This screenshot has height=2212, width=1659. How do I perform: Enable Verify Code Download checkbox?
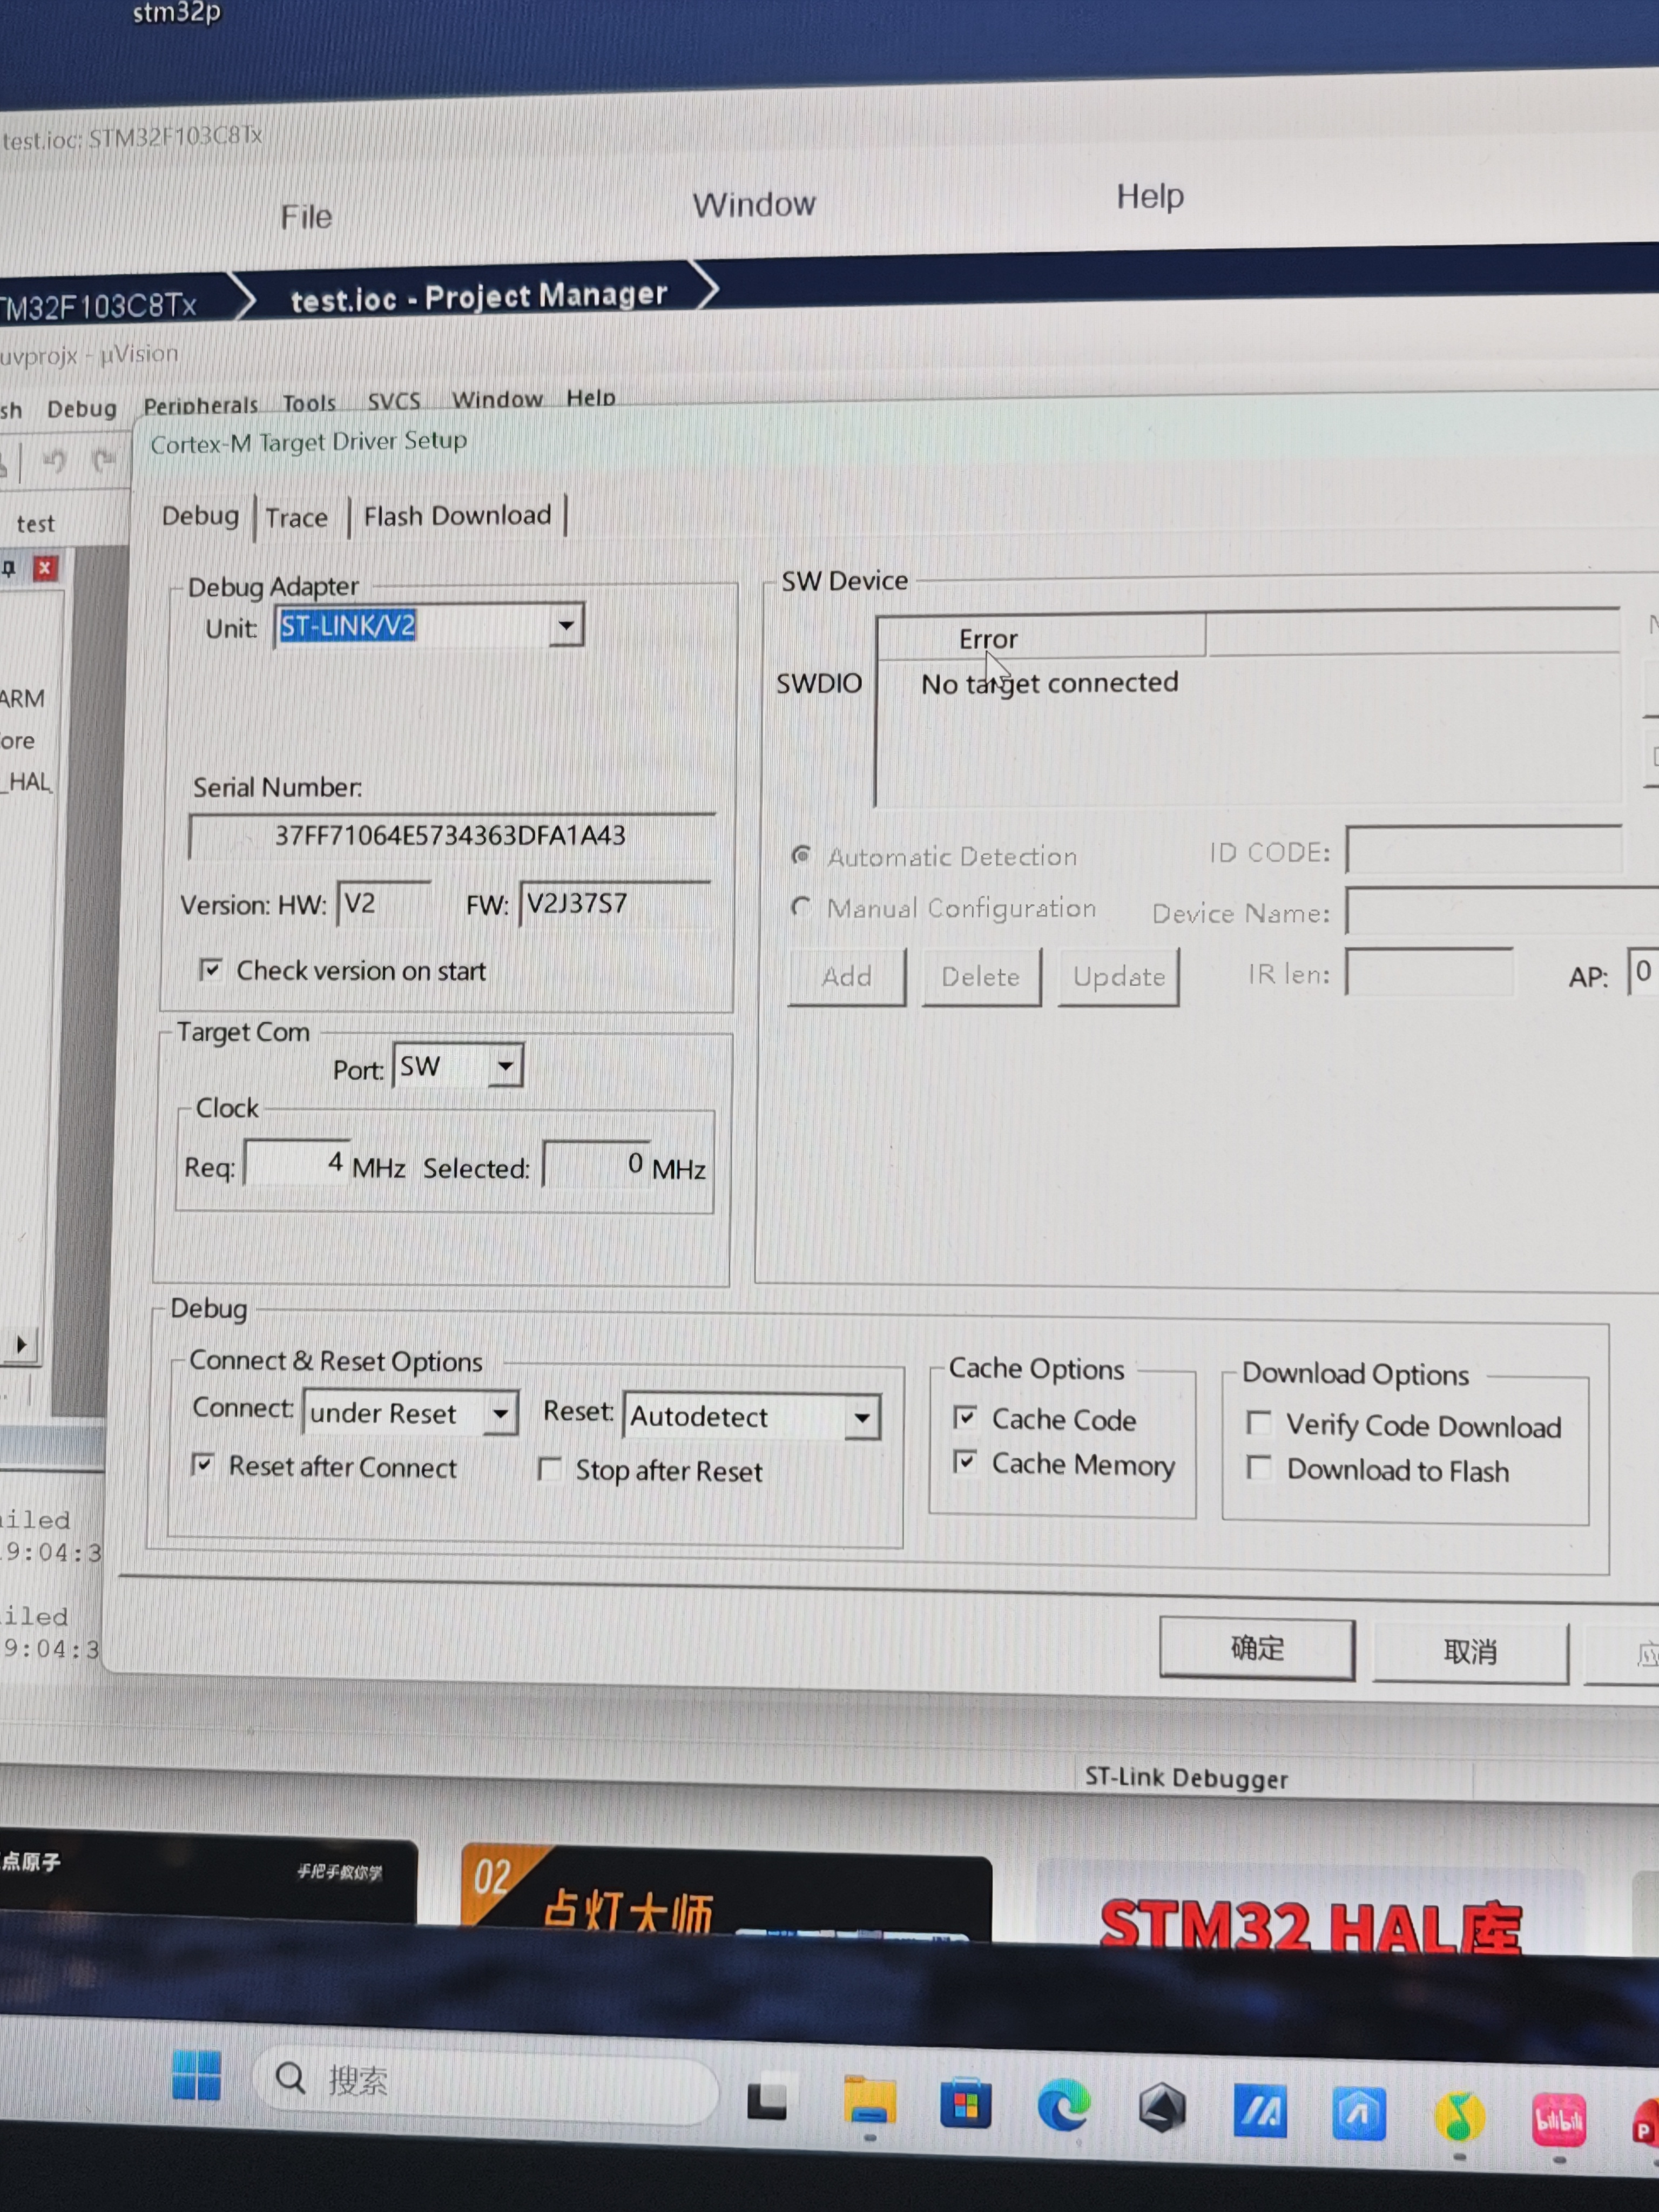pyautogui.click(x=1259, y=1423)
